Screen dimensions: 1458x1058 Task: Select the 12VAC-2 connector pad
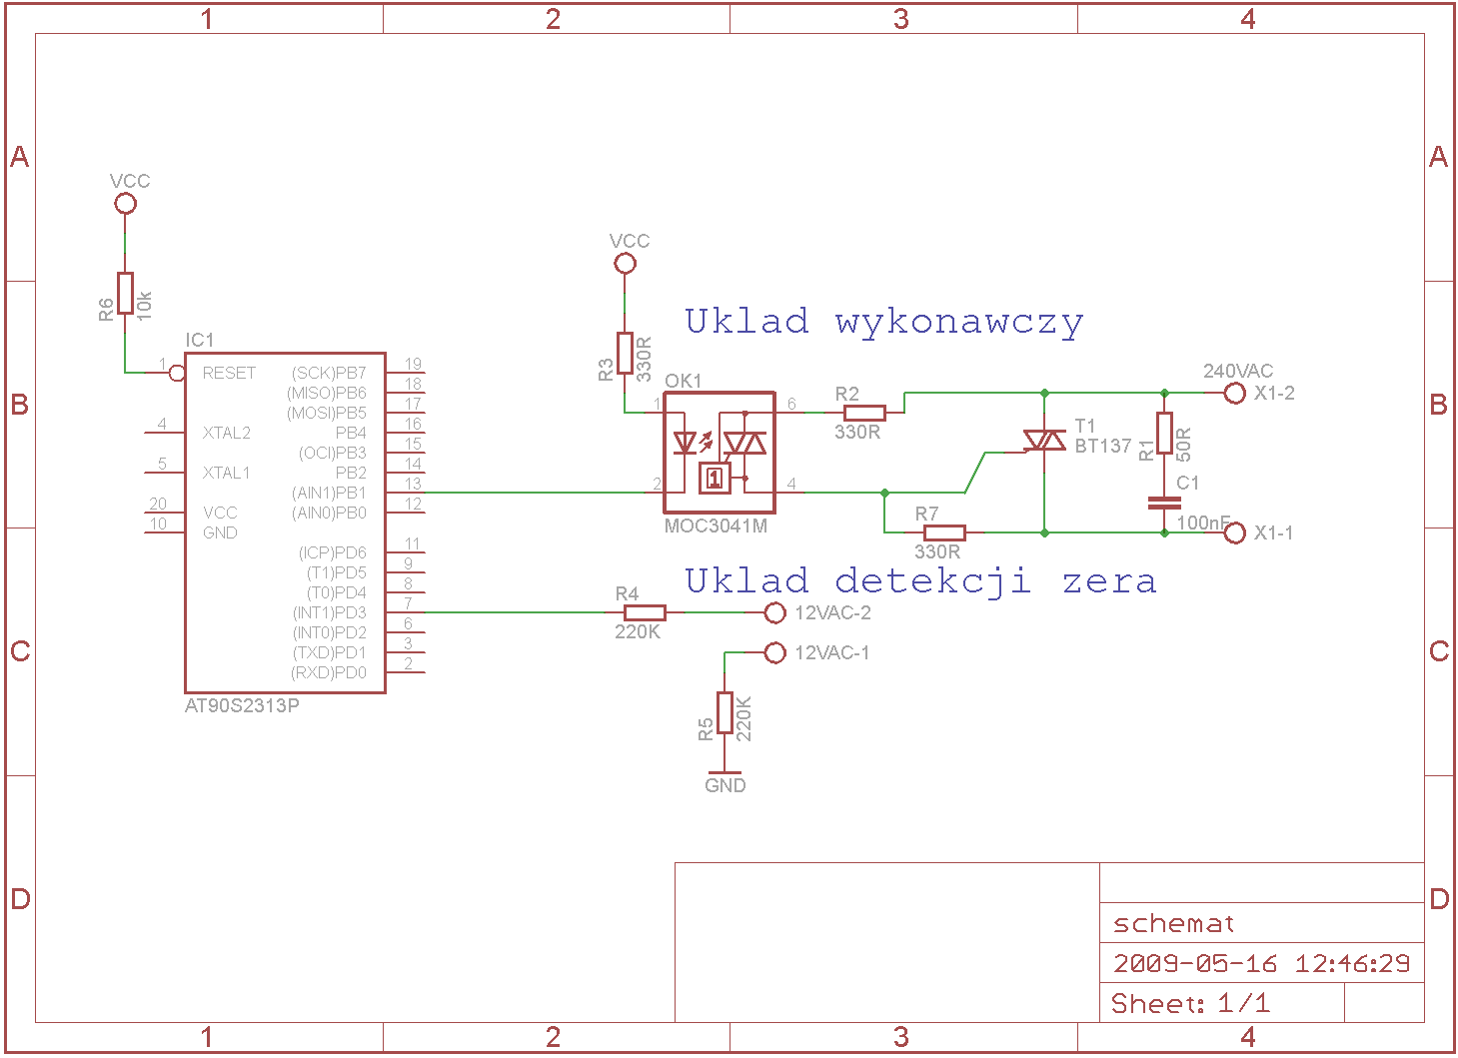pos(774,612)
